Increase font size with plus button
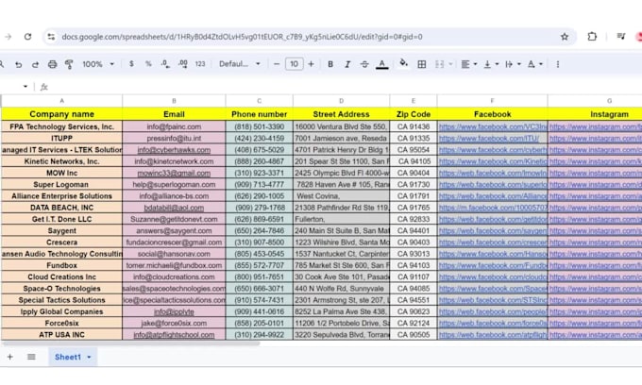The width and height of the screenshot is (642, 385). (312, 64)
